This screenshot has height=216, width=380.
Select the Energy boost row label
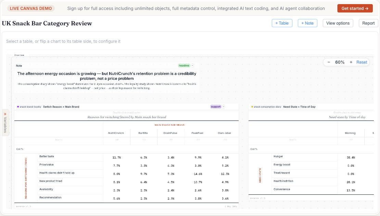282,165
